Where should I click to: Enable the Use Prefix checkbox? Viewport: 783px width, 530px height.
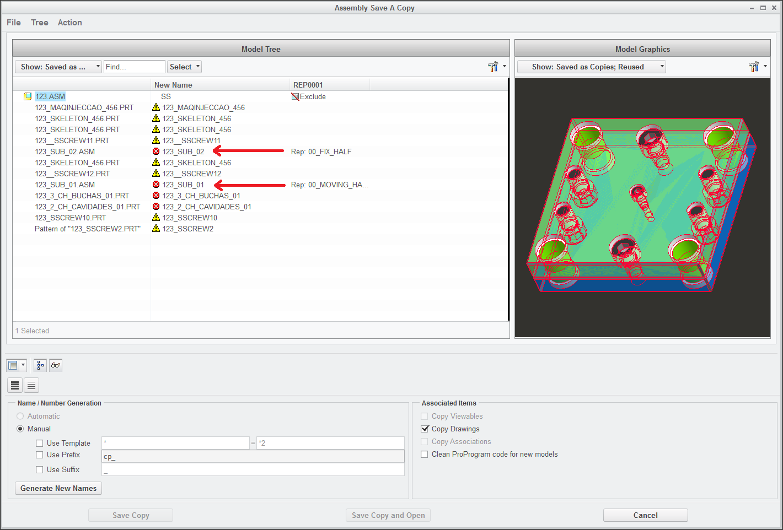pyautogui.click(x=40, y=455)
